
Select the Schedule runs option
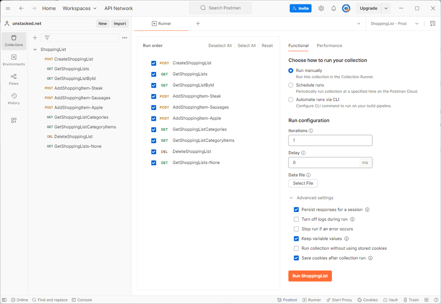pyautogui.click(x=291, y=85)
